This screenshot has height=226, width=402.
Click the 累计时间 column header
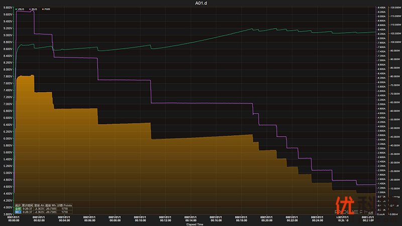[x=28, y=205]
